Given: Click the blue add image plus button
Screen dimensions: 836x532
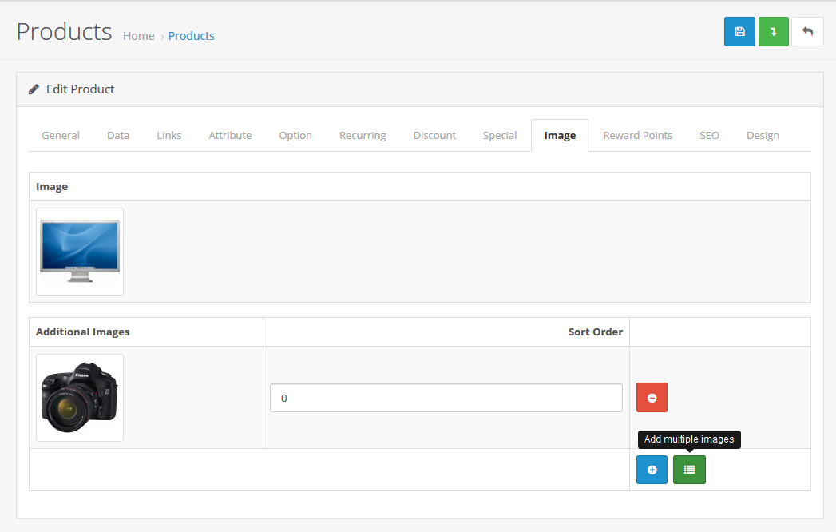Looking at the screenshot, I should coord(652,470).
